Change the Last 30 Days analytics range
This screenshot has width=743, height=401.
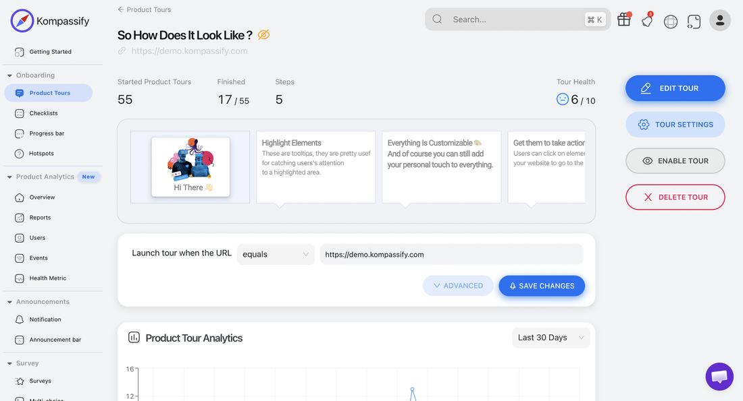tap(550, 337)
